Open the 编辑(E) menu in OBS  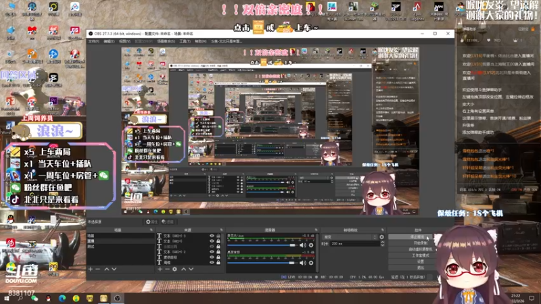[x=109, y=41]
